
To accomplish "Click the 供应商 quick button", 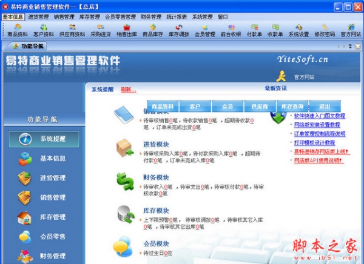I will tap(260, 107).
